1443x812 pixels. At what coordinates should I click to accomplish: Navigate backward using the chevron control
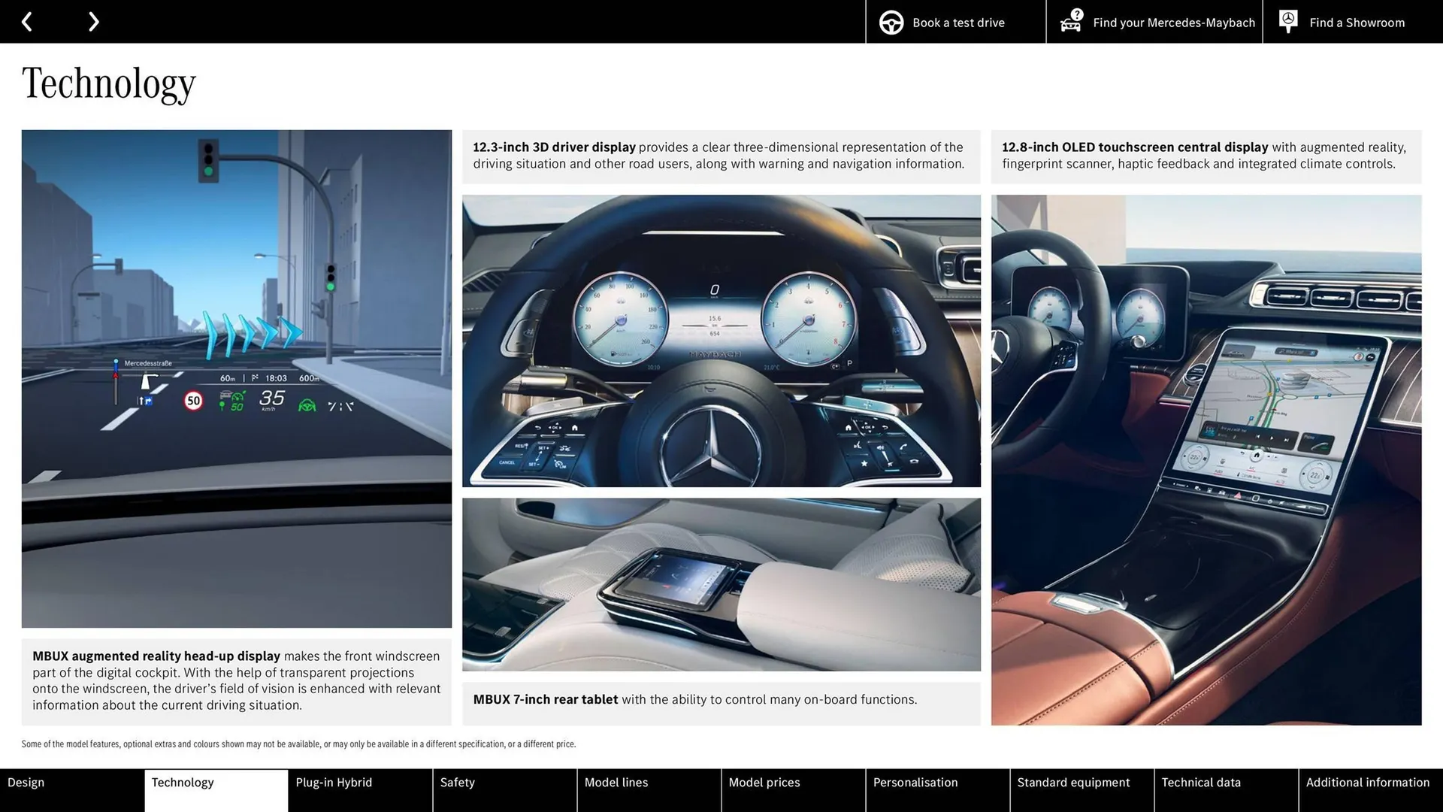(x=28, y=21)
